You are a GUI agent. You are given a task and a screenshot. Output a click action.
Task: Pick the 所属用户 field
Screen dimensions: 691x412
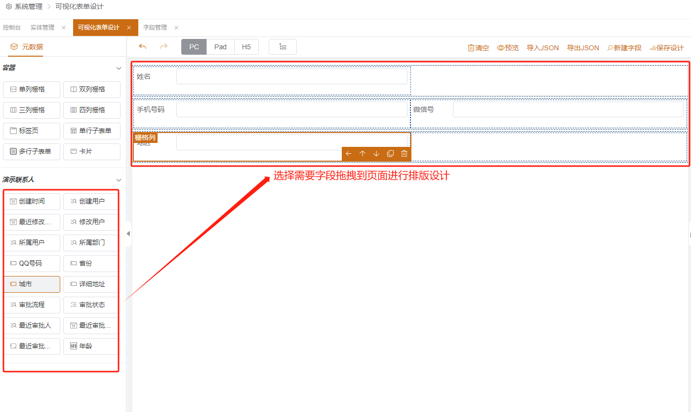point(32,242)
